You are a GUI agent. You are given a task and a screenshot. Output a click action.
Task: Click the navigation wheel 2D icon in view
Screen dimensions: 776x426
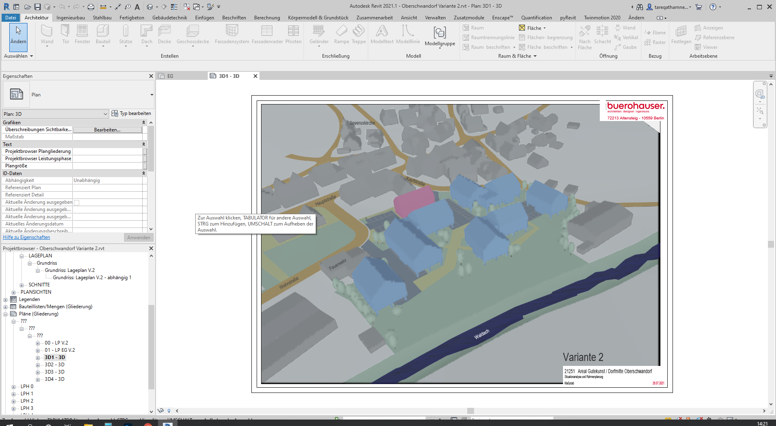point(760,94)
